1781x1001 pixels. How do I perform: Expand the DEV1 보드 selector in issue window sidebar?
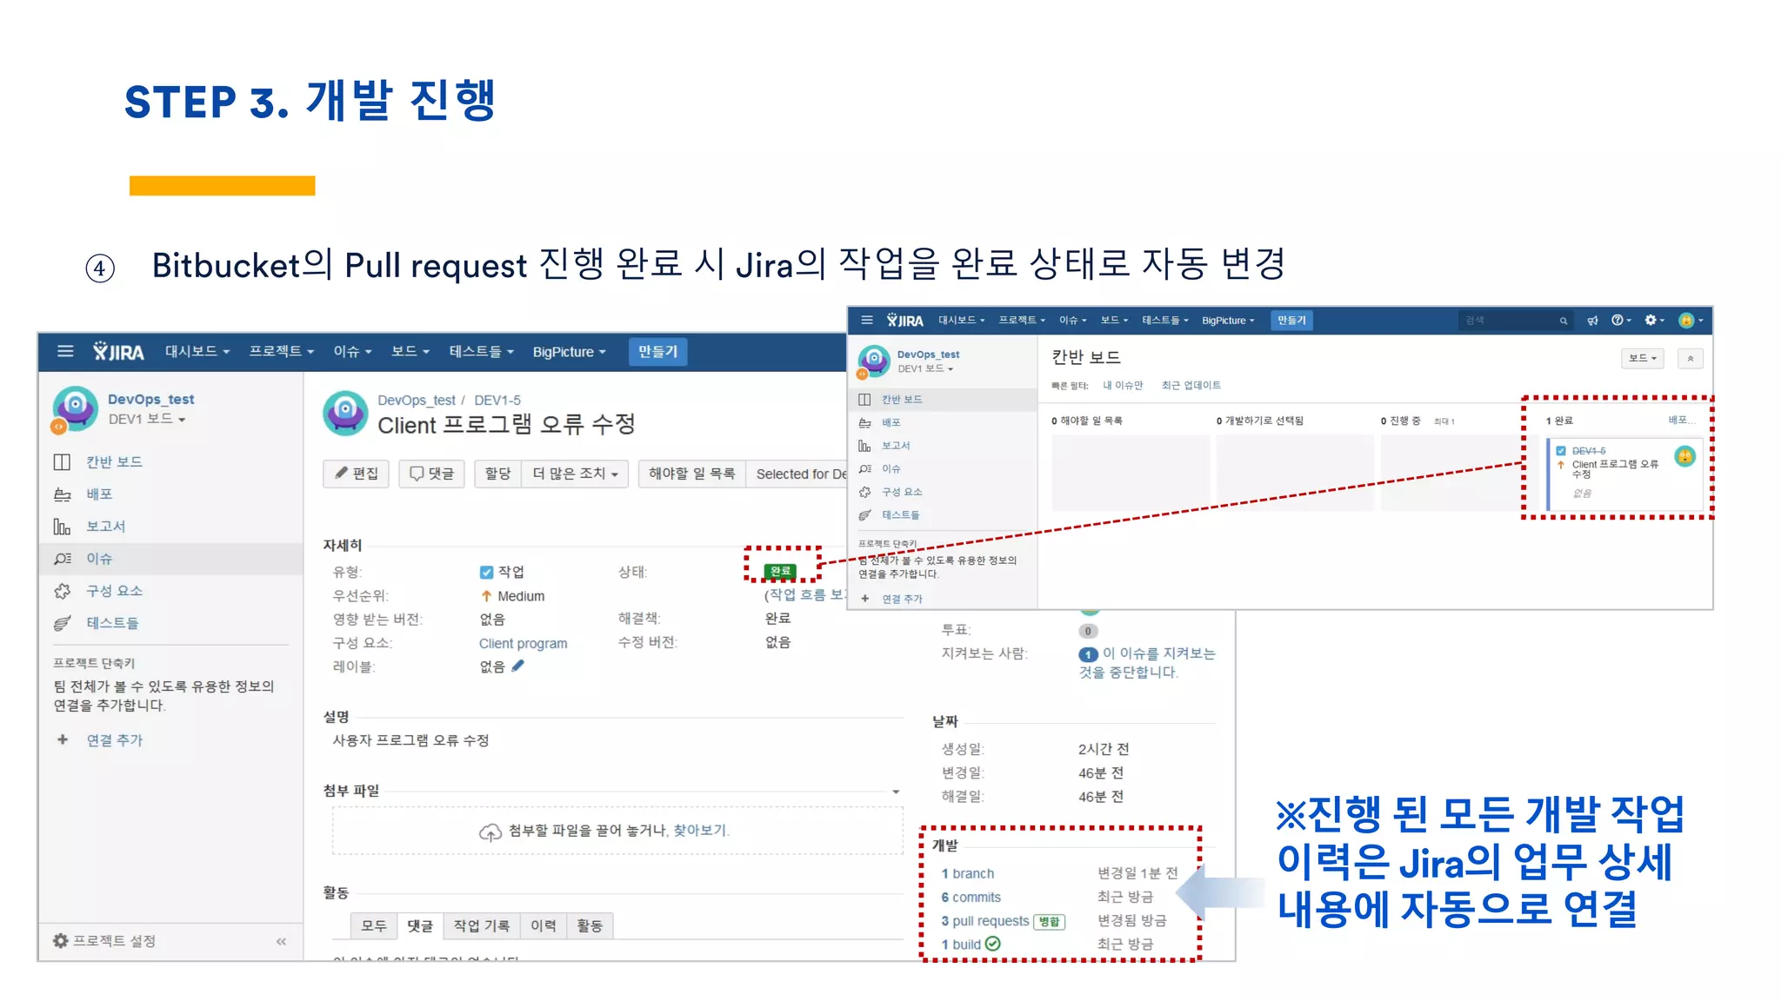click(147, 419)
